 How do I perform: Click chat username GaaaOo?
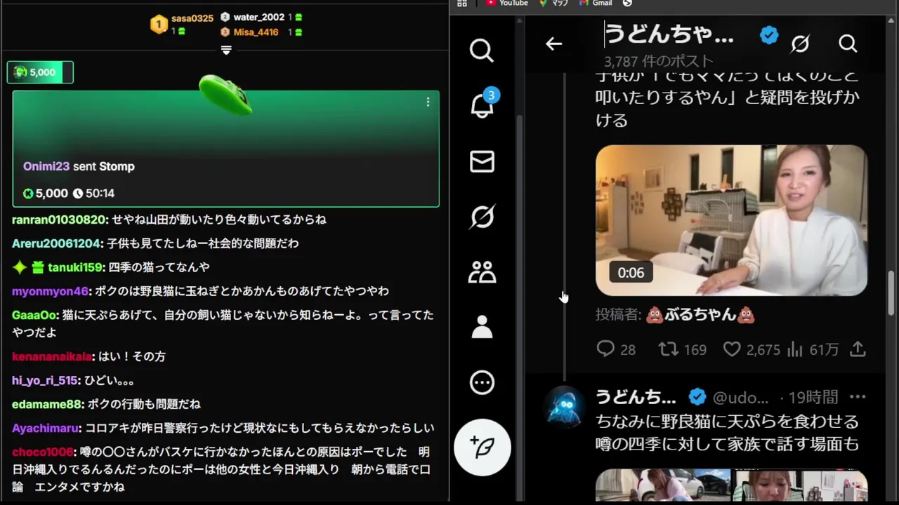tap(35, 315)
